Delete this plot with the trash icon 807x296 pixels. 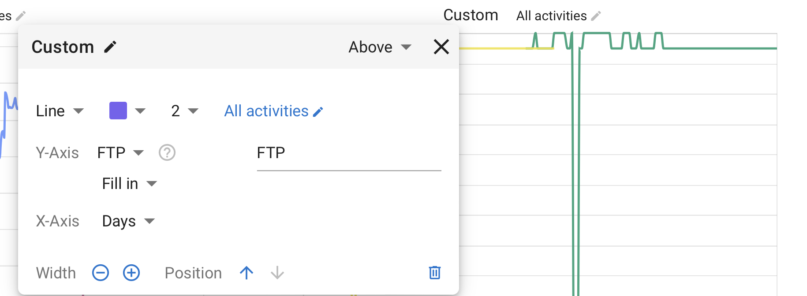click(435, 273)
